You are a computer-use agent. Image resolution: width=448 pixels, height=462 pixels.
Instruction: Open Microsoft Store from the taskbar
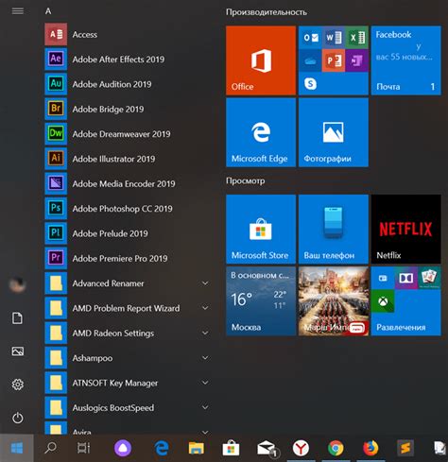[231, 448]
